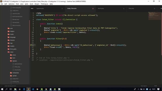Screen dimensions: 162x91
Task: Open the Selection menu
Action: [11, 4]
